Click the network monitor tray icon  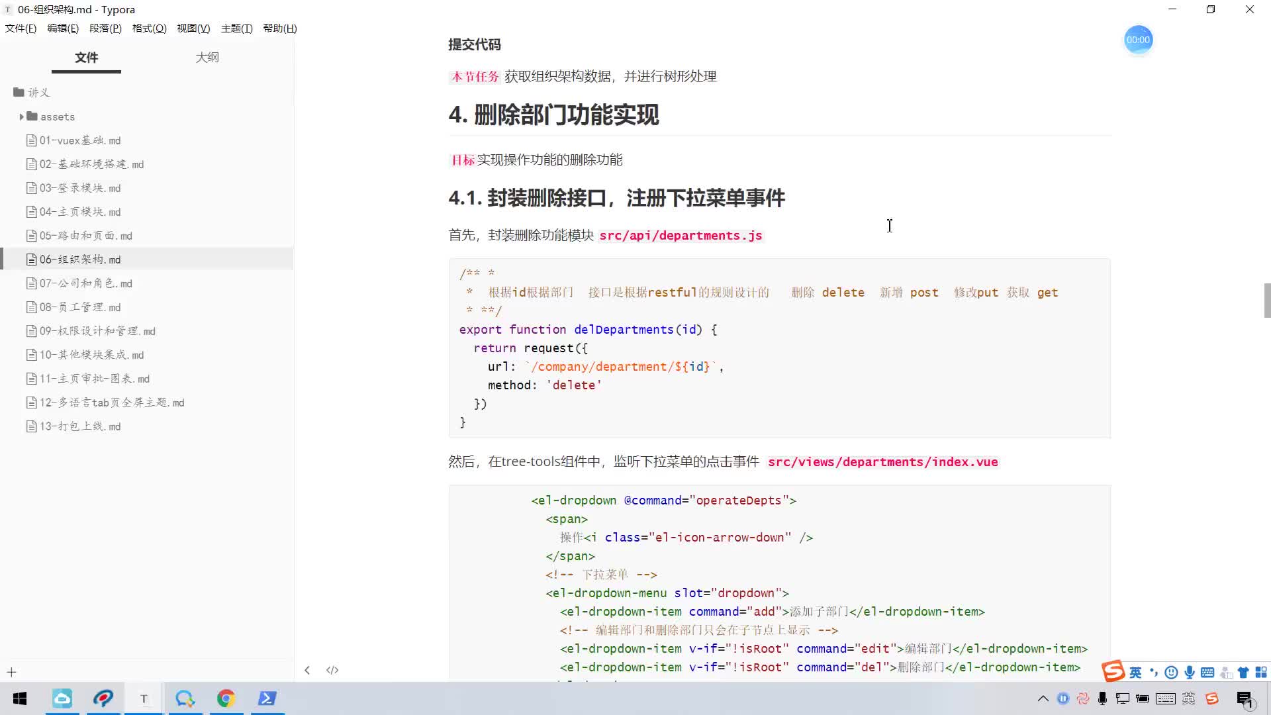tap(1123, 698)
